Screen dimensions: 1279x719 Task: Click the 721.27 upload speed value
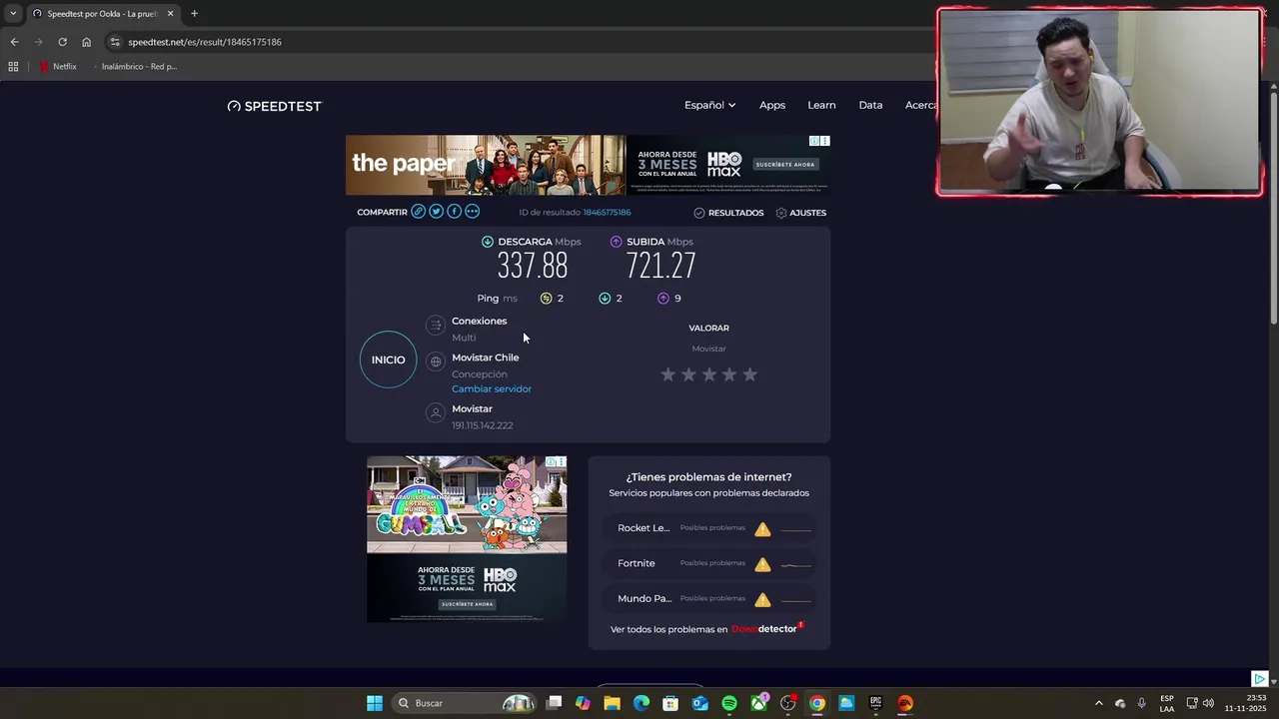660,266
